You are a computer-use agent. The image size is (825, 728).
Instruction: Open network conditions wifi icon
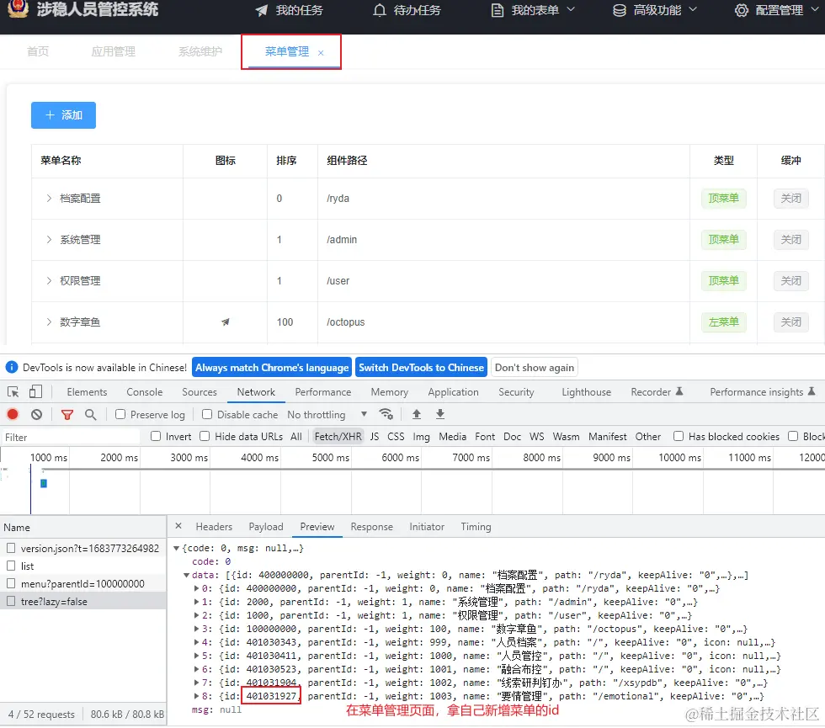[386, 414]
